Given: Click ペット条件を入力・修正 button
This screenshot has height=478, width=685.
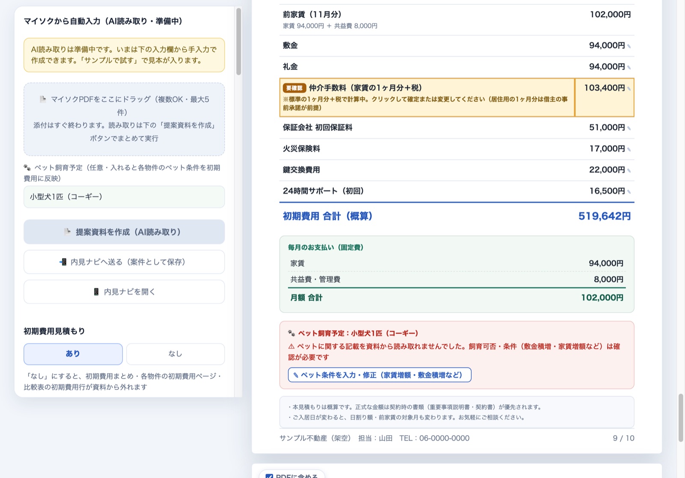Looking at the screenshot, I should (380, 375).
